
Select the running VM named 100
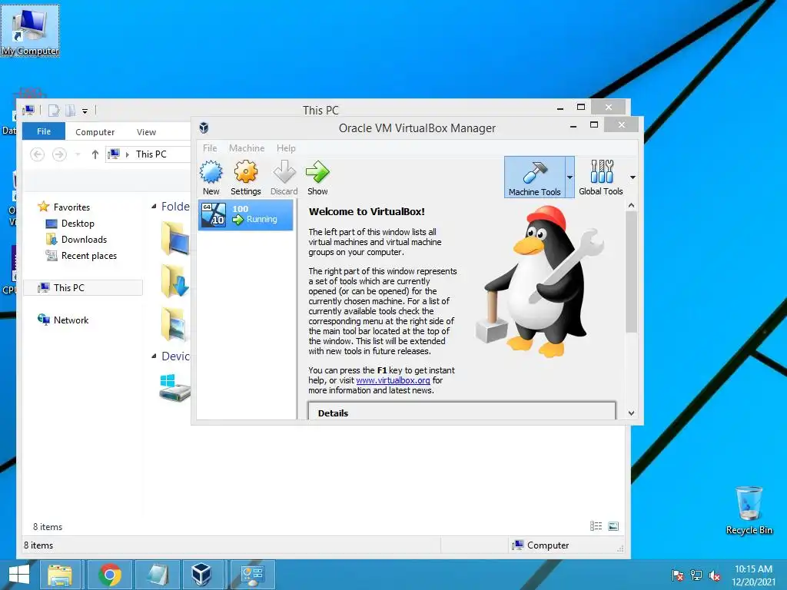[x=245, y=215]
